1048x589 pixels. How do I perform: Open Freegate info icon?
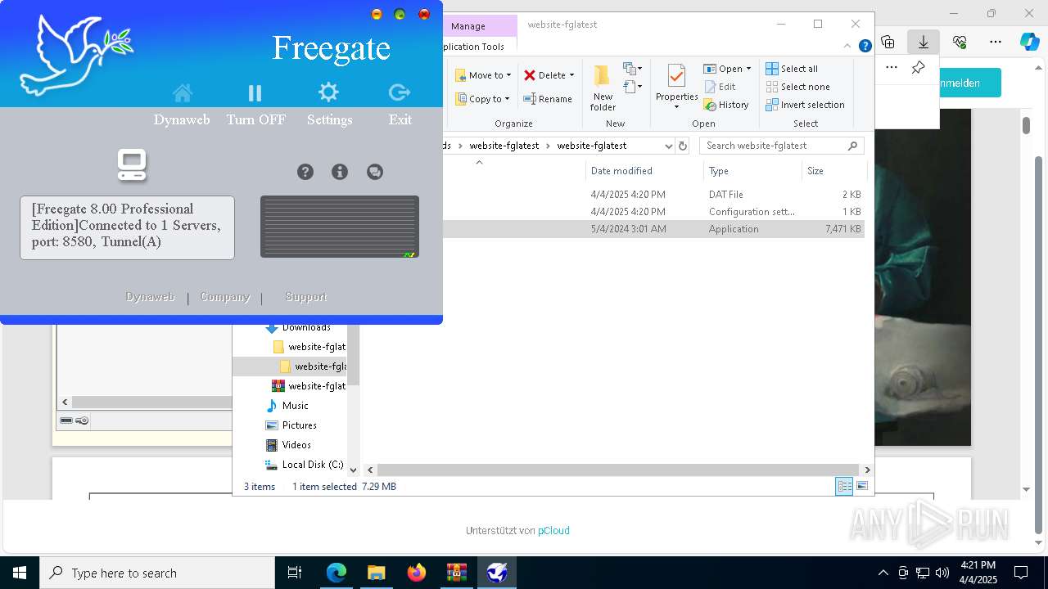point(340,172)
